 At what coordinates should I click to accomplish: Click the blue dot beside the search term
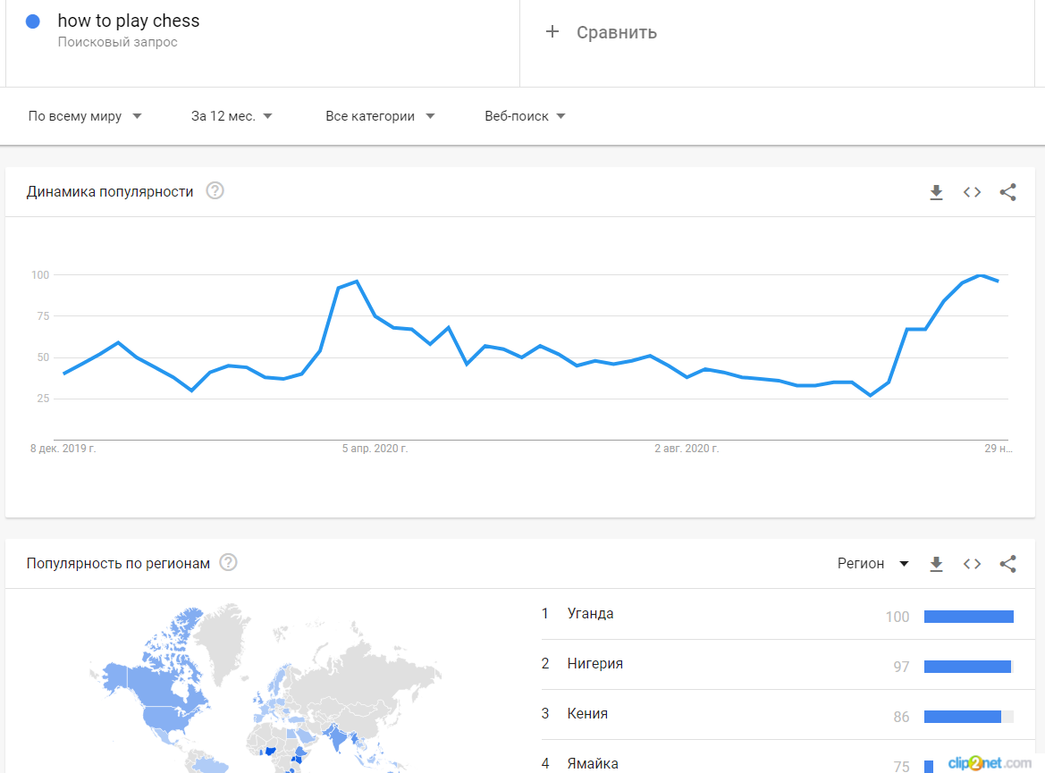[x=33, y=21]
